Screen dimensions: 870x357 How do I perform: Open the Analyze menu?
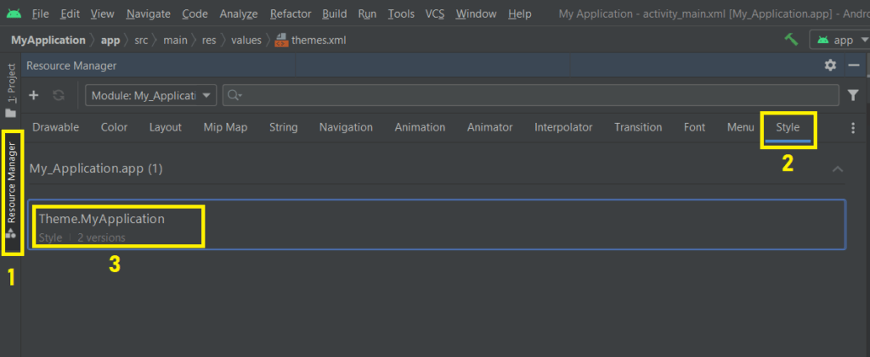[239, 14]
